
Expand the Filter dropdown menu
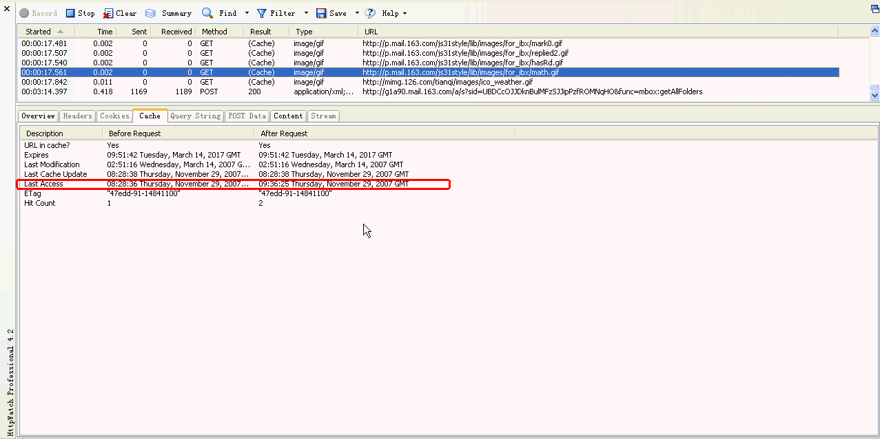pos(305,12)
